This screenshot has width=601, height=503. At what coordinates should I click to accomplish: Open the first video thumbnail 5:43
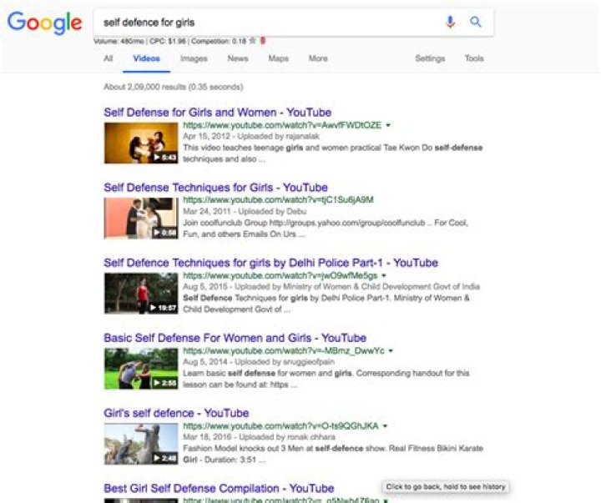click(x=141, y=143)
